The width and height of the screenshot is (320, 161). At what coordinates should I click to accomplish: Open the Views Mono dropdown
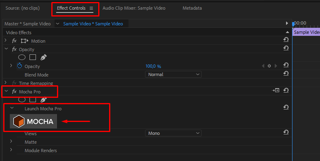pos(173,133)
